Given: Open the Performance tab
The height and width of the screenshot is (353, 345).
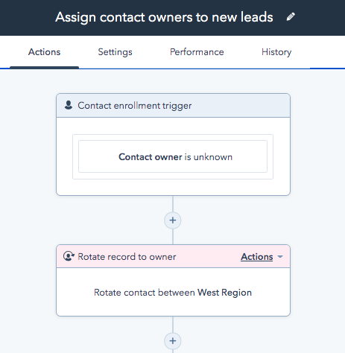Looking at the screenshot, I should [x=197, y=52].
